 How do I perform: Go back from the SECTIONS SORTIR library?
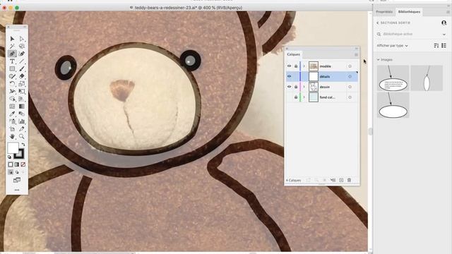(x=378, y=23)
